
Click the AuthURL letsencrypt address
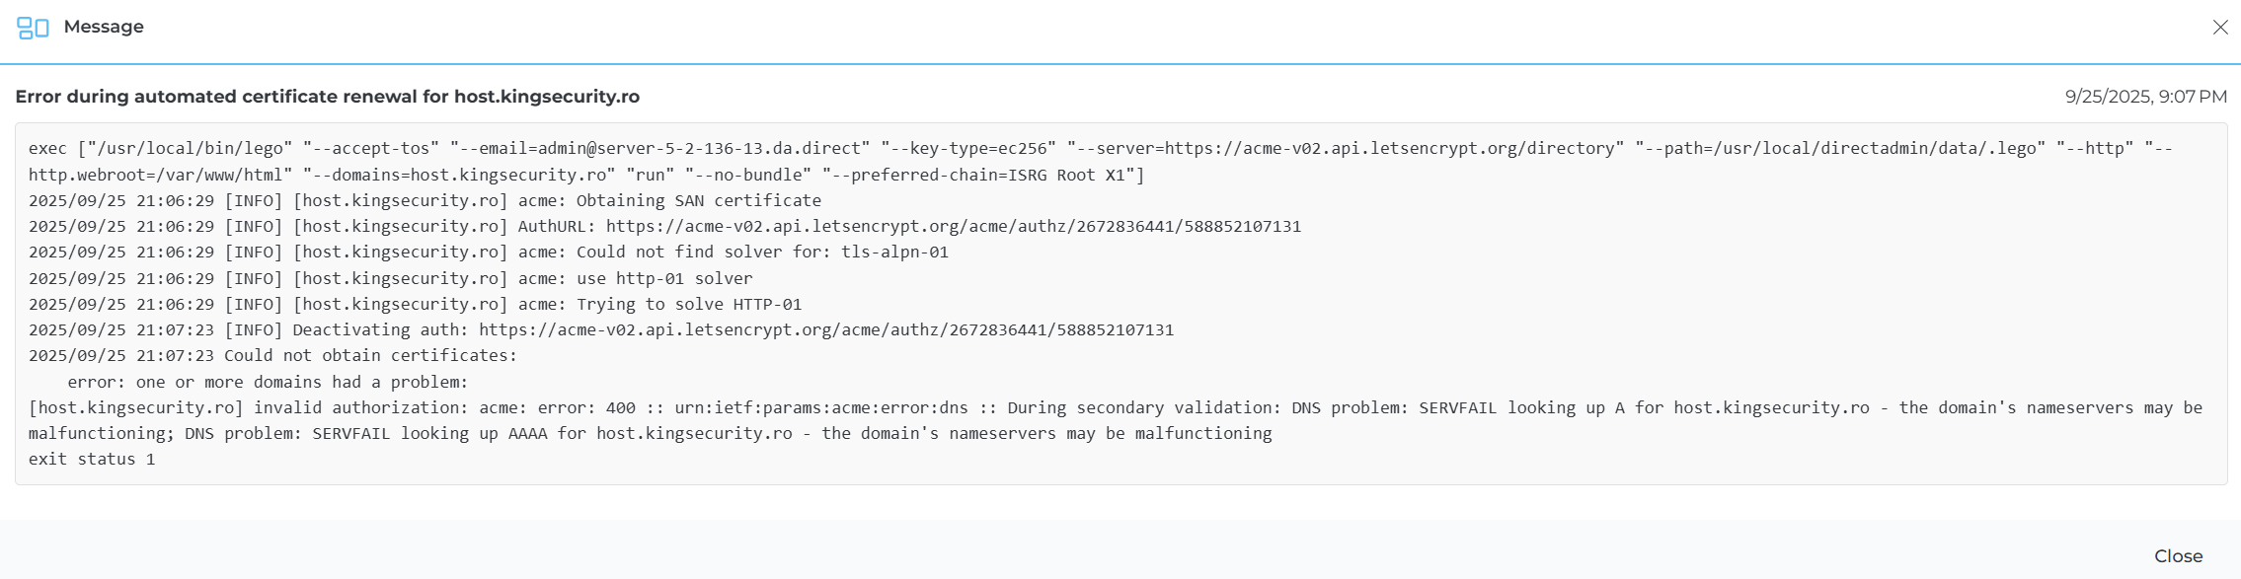click(x=953, y=226)
